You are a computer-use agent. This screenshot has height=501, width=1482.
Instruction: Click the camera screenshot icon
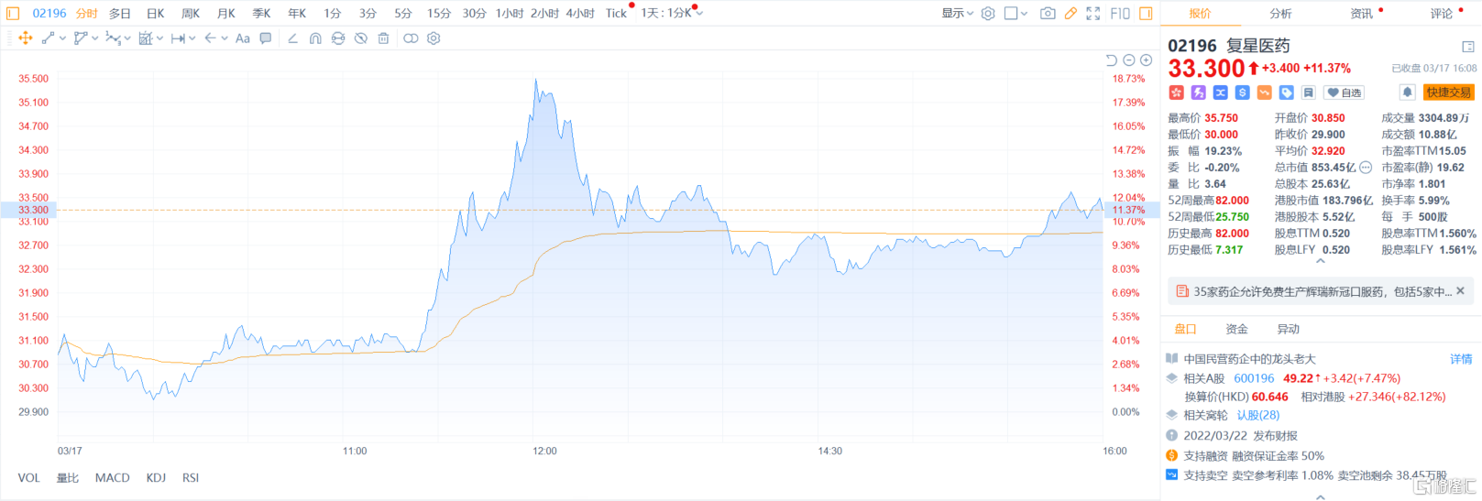pyautogui.click(x=1048, y=14)
